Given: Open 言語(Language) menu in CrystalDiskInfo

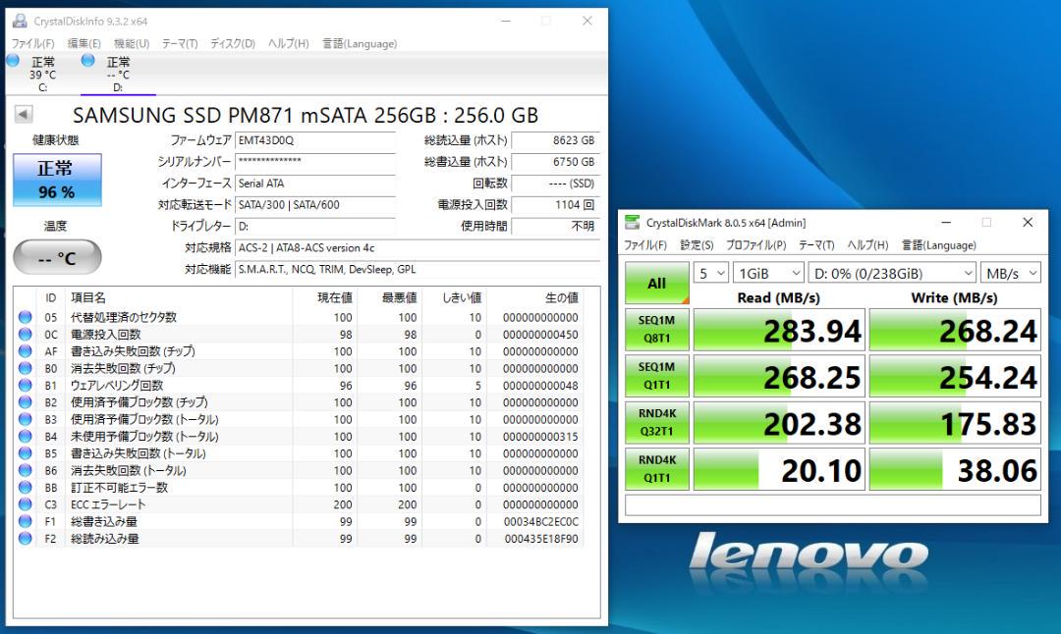Looking at the screenshot, I should (360, 44).
